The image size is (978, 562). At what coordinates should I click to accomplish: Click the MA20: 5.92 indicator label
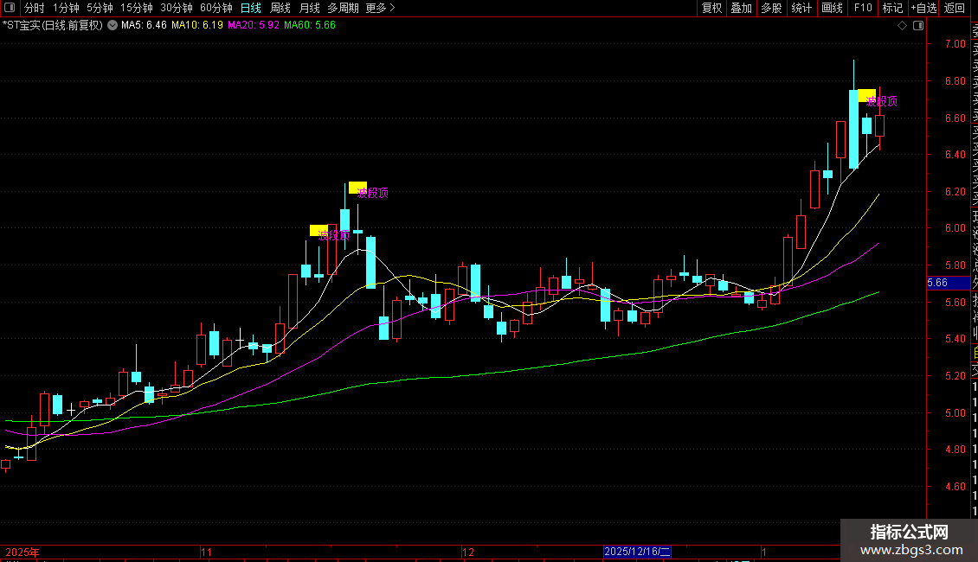254,26
